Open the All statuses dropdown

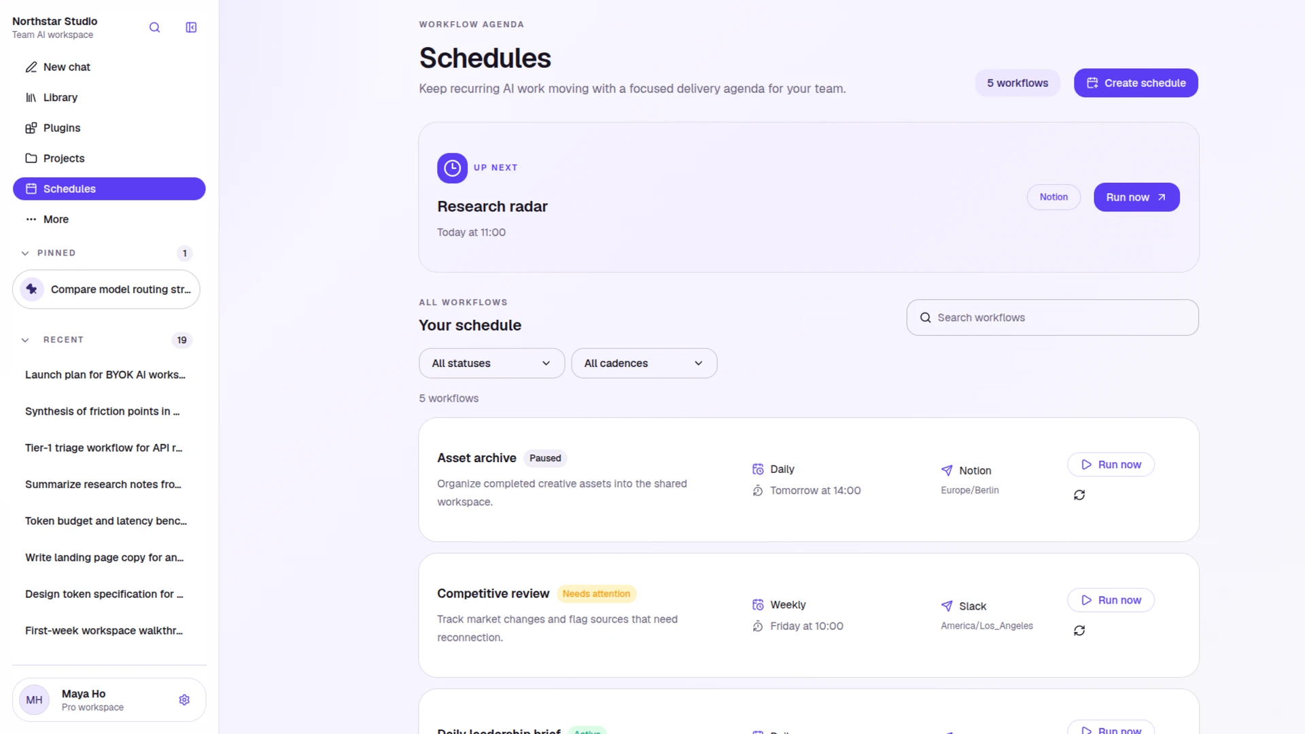[491, 364]
